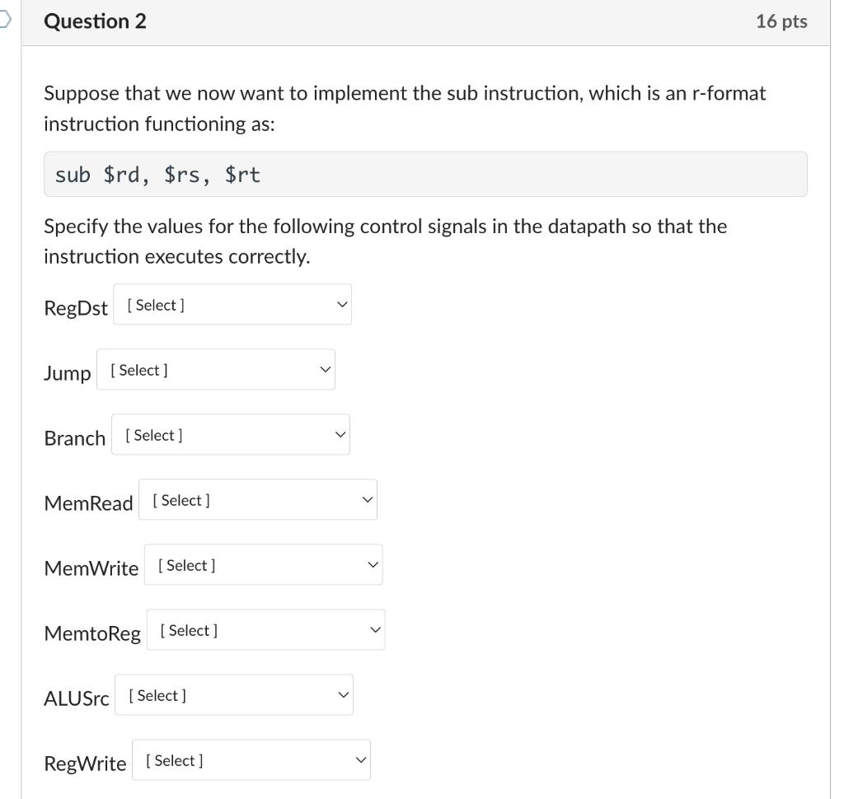This screenshot has width=844, height=799.
Task: Expand the chevron on the Jump selector
Action: pyautogui.click(x=325, y=369)
